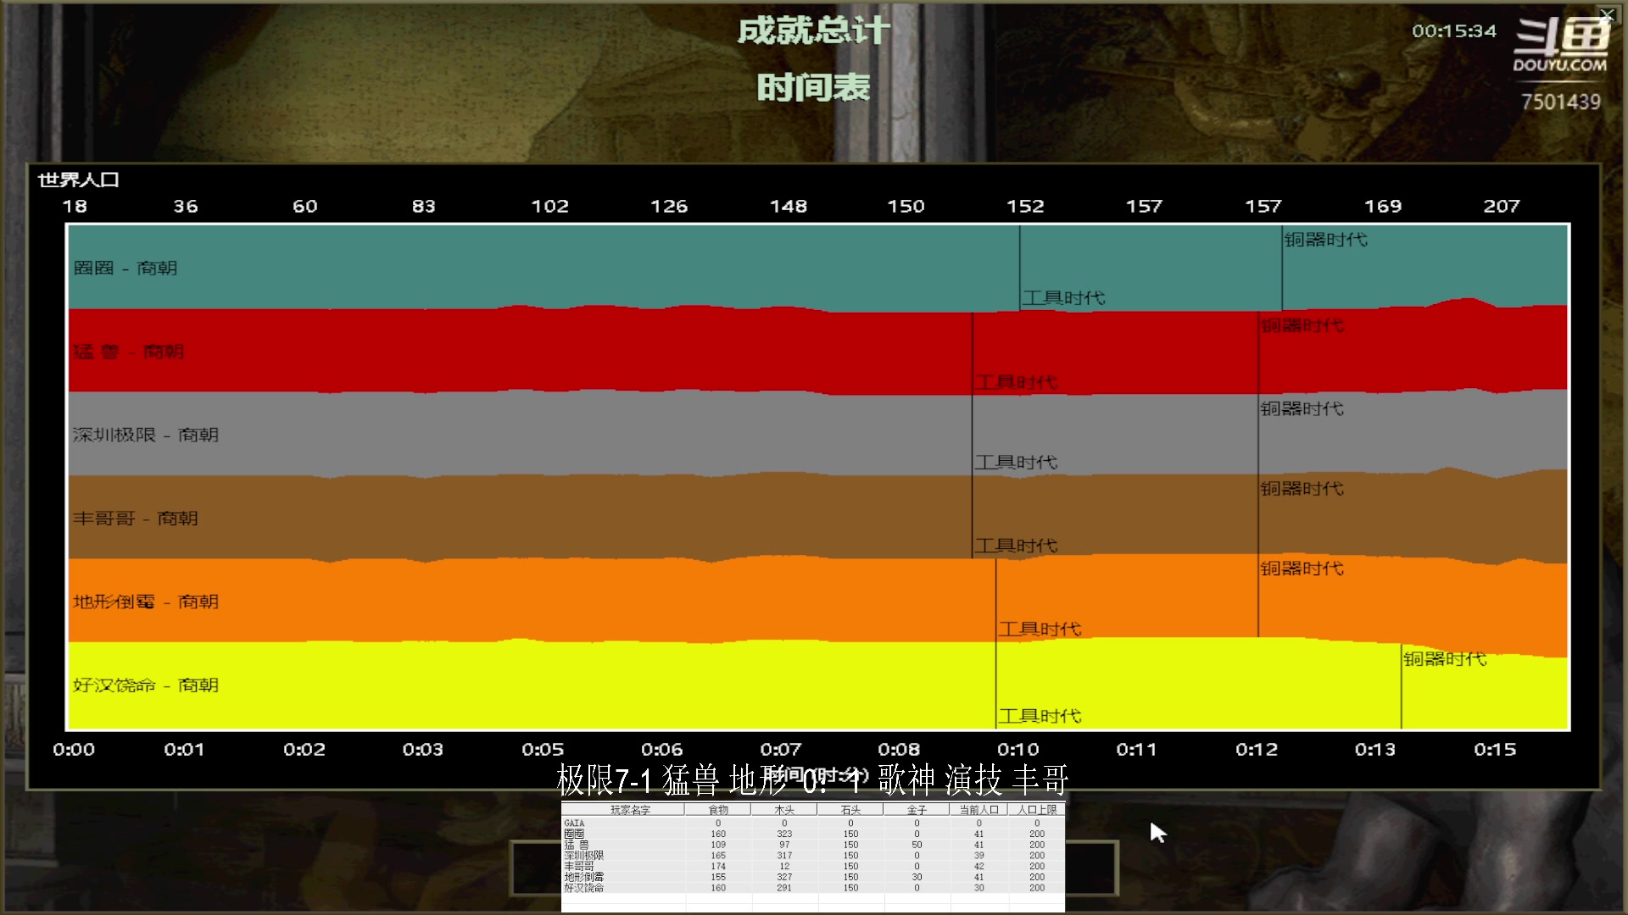Select the 好汉饶命 row in resource table
The height and width of the screenshot is (915, 1628).
813,888
